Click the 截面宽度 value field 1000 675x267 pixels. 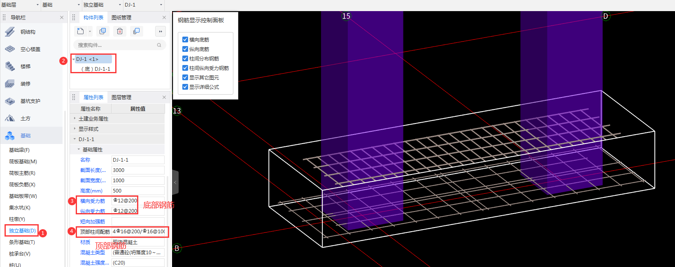pyautogui.click(x=138, y=180)
